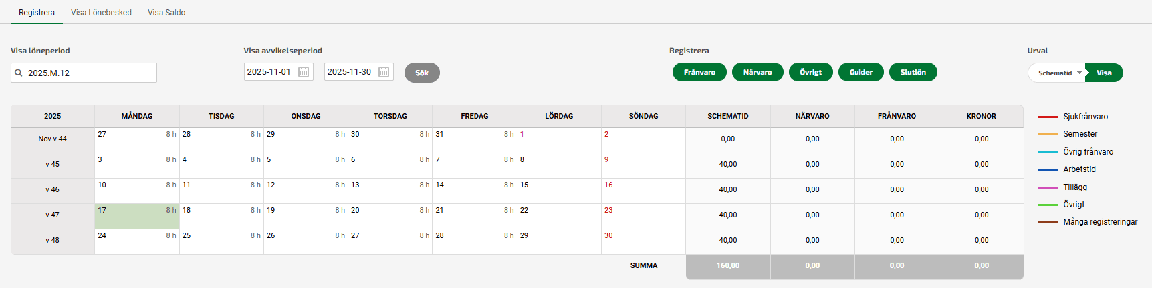Select highlighted Monday 17 calendar cell

click(137, 216)
